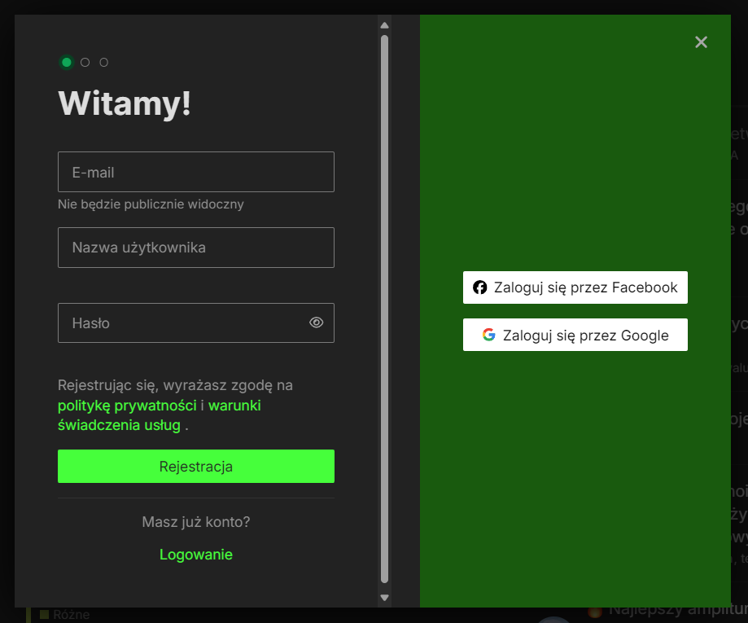The height and width of the screenshot is (623, 748).
Task: Click the scrollbar up arrow
Action: (384, 26)
